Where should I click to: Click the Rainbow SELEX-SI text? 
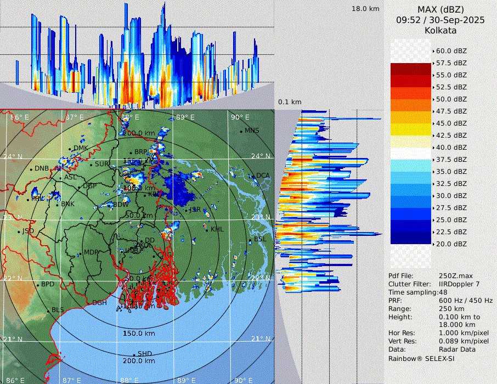(421, 358)
